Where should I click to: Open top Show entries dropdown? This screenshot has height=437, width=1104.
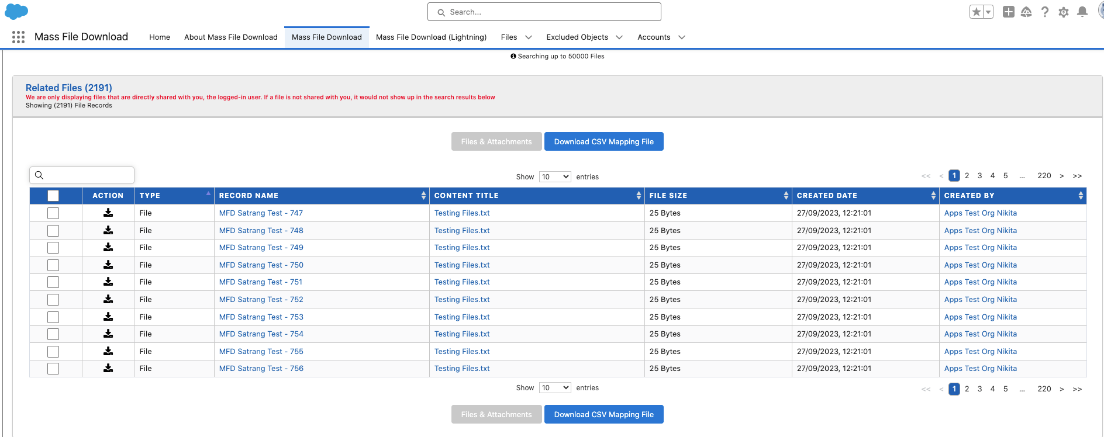click(555, 176)
